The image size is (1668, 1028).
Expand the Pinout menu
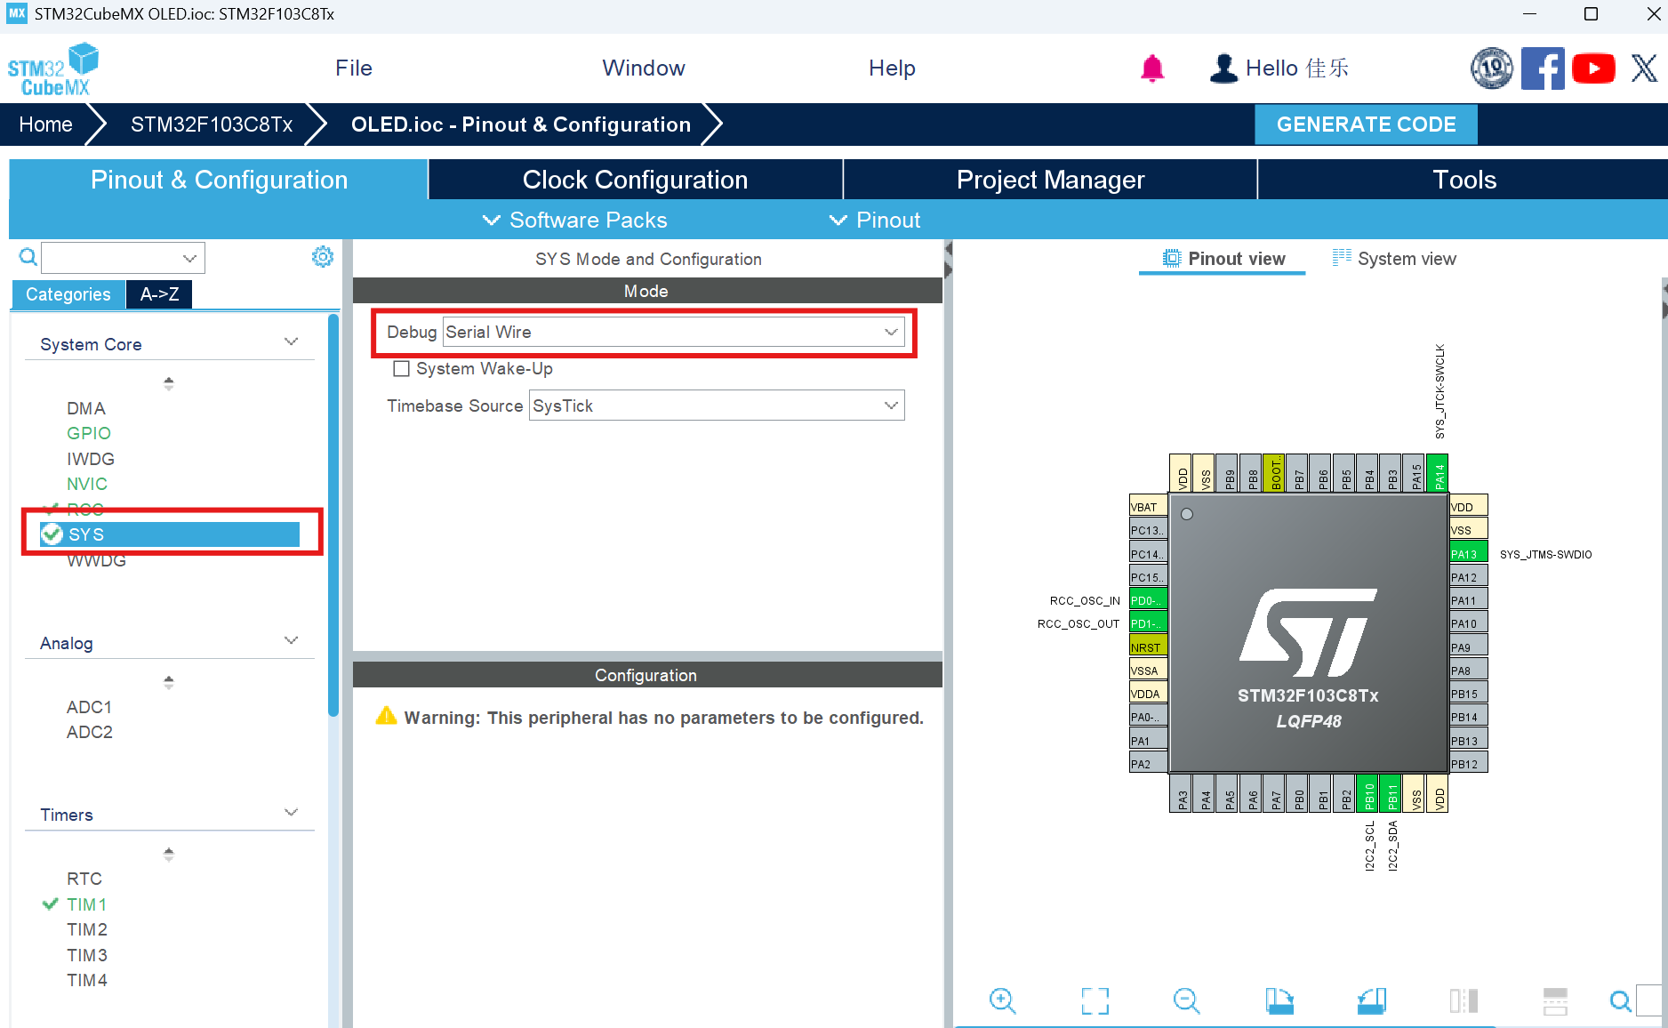click(875, 220)
